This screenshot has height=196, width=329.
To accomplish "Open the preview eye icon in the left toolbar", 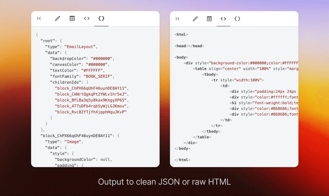I will (72, 19).
